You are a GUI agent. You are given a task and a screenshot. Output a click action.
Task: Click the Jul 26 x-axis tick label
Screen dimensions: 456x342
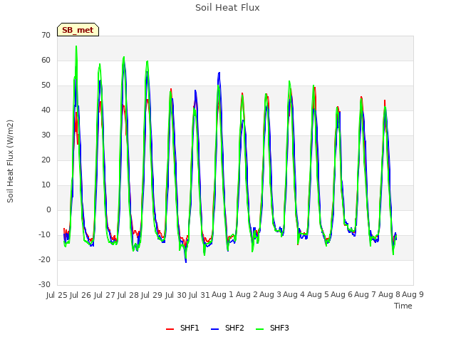[81, 295]
